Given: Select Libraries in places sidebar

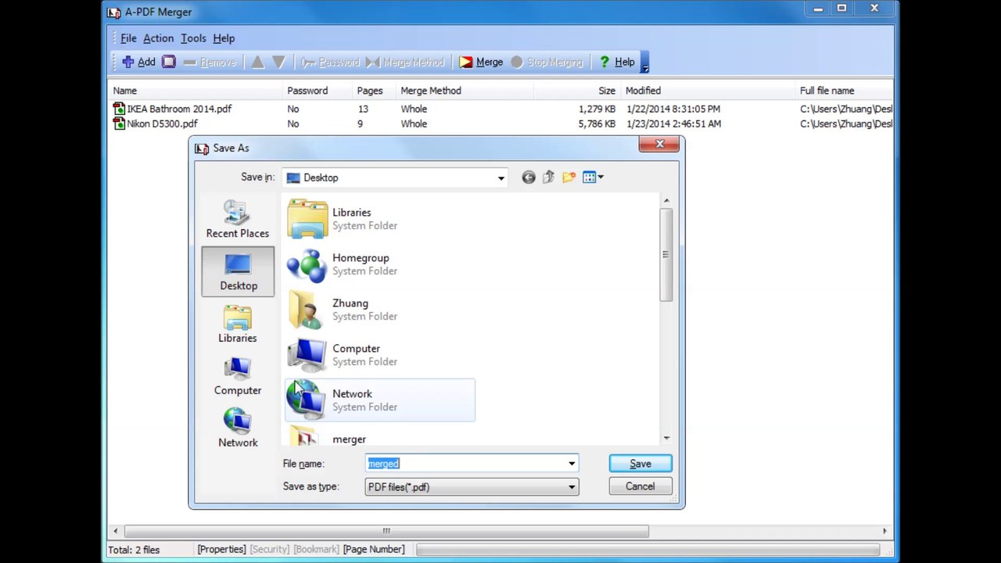Looking at the screenshot, I should click(238, 324).
